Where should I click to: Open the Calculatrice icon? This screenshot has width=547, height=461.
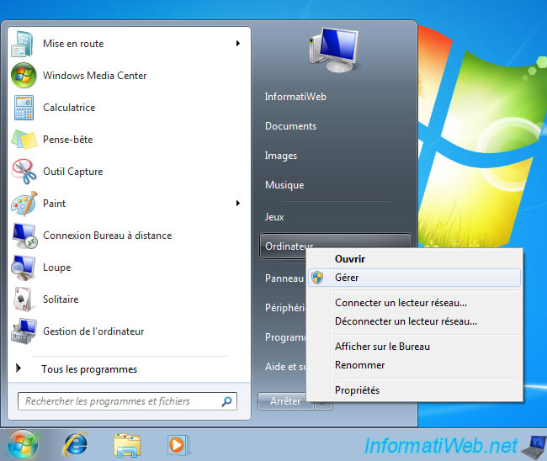pos(24,108)
